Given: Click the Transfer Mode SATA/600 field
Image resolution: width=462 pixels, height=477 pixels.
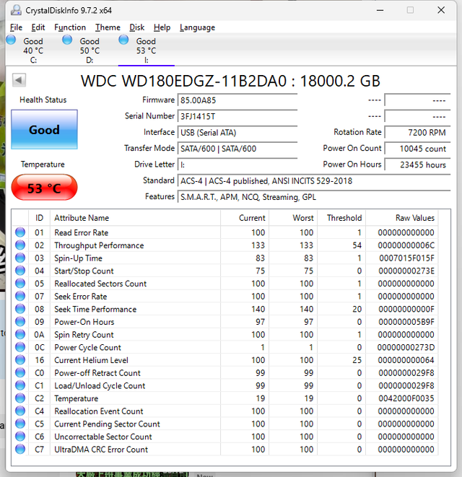Looking at the screenshot, I should [x=237, y=149].
